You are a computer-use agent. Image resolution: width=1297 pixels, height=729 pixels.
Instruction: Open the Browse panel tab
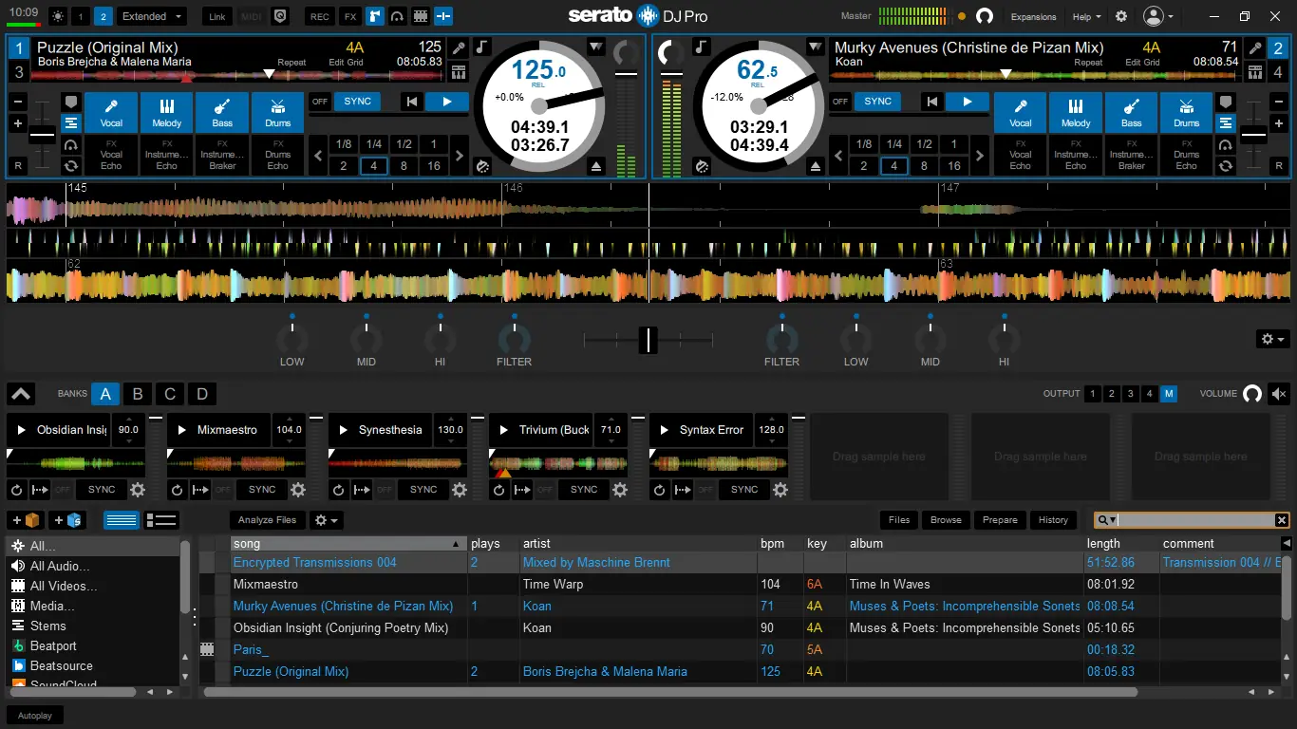click(946, 520)
